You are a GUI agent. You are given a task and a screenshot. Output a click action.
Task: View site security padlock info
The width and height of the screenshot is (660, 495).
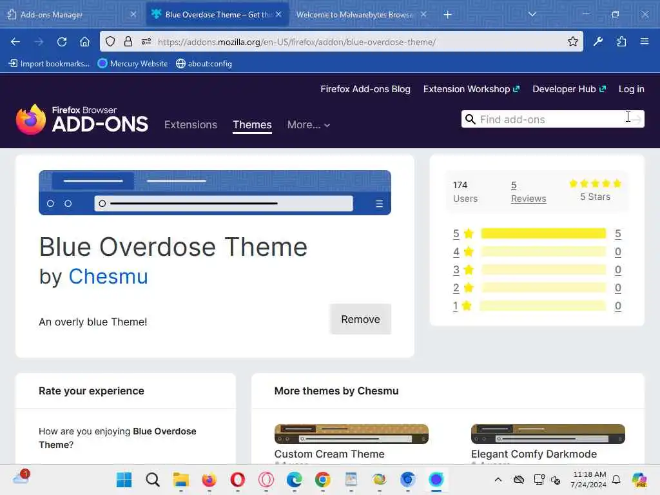point(128,42)
